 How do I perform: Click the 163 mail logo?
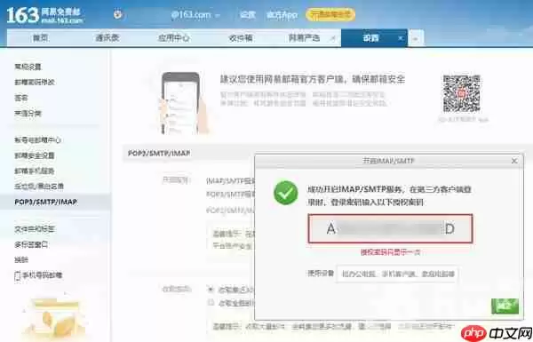click(44, 15)
